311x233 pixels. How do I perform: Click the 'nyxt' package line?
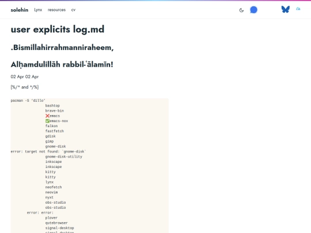[x=49, y=197]
